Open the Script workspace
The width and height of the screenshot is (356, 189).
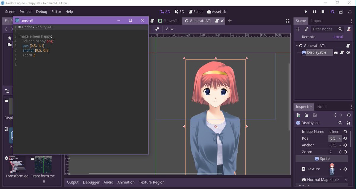tap(196, 12)
